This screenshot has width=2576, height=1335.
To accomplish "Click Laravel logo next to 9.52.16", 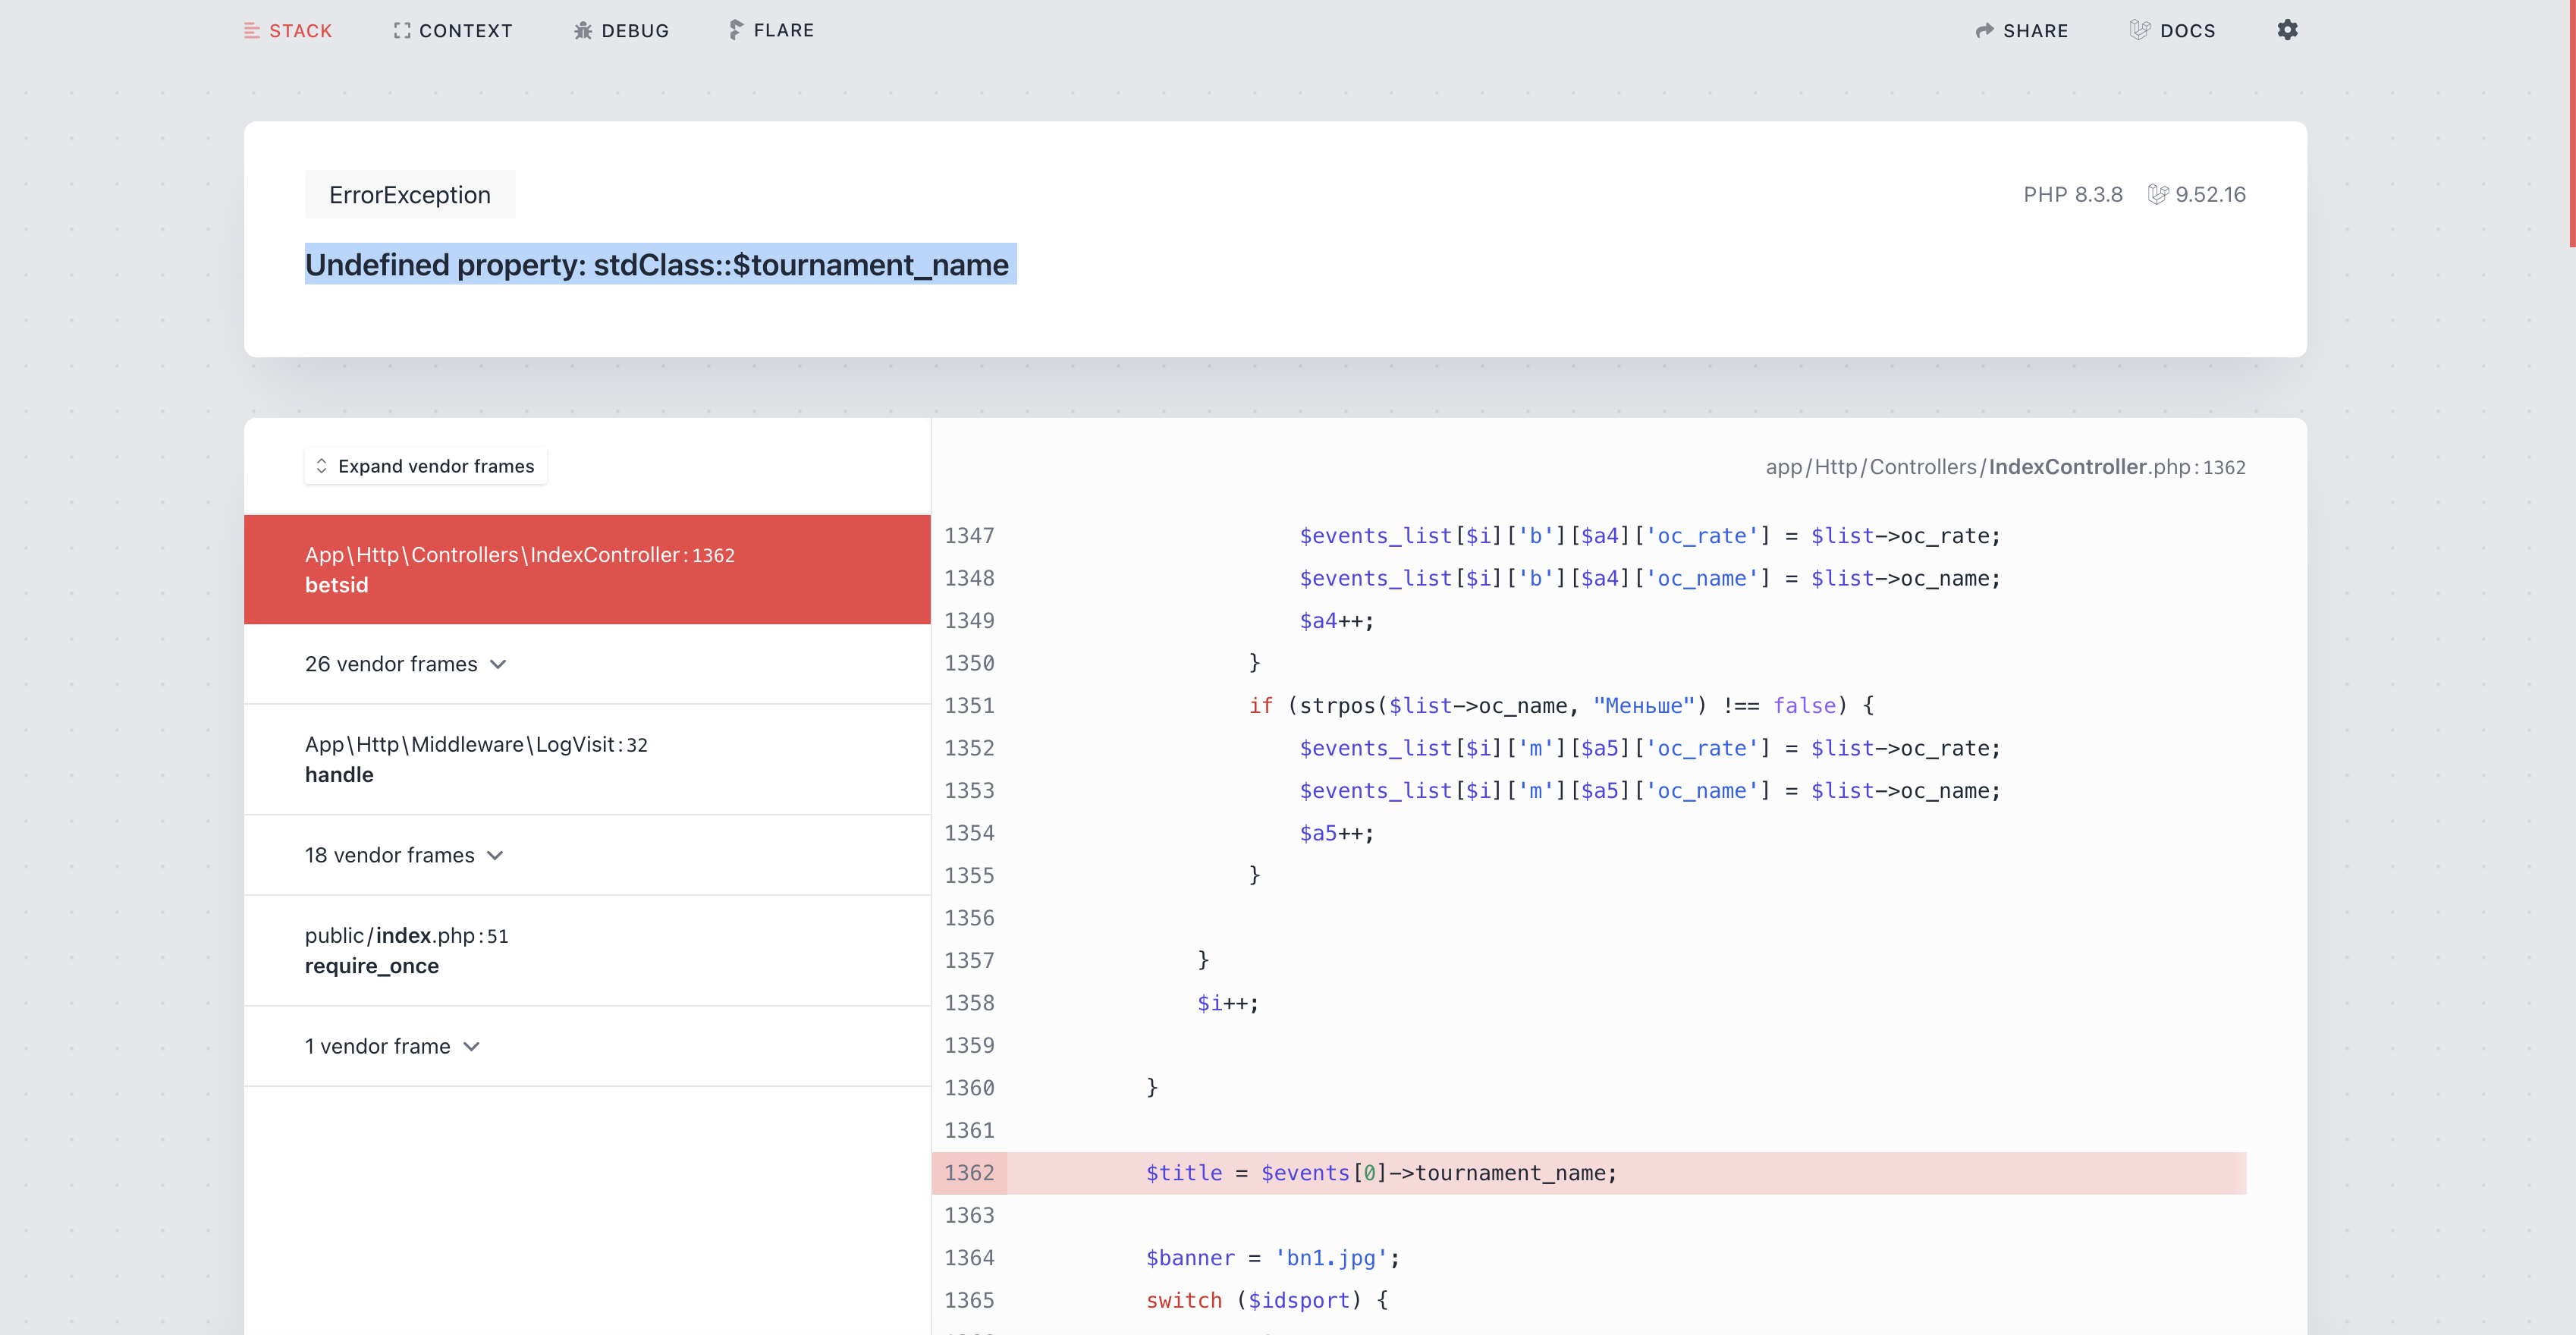I will point(2158,194).
